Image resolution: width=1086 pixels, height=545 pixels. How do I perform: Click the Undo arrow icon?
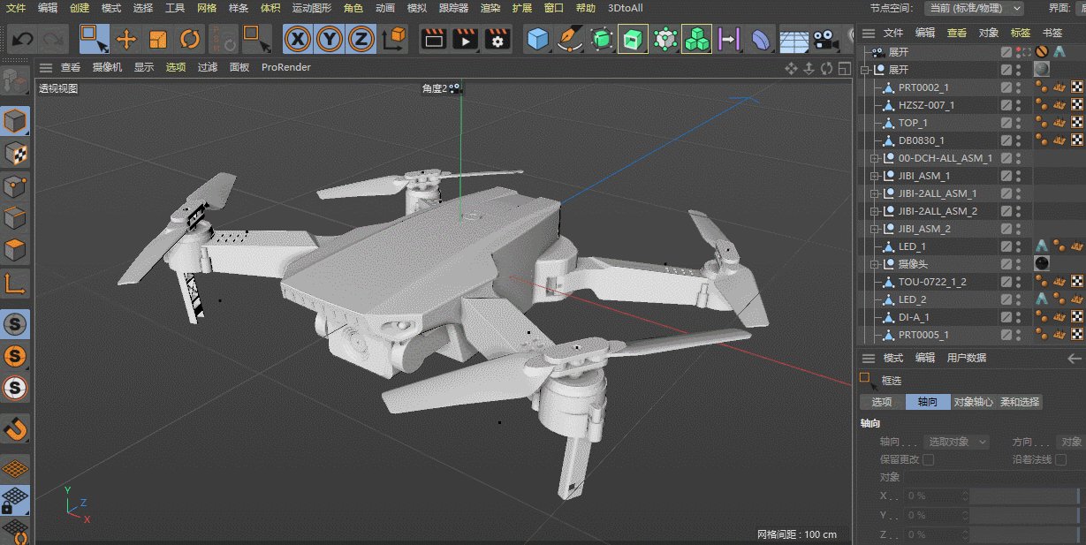click(x=22, y=39)
